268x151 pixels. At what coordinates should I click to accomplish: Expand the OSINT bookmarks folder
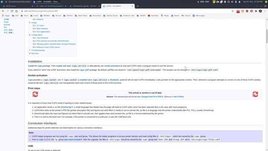pyautogui.click(x=141, y=16)
